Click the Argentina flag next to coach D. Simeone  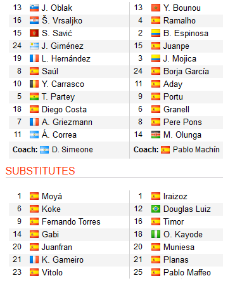coord(44,150)
